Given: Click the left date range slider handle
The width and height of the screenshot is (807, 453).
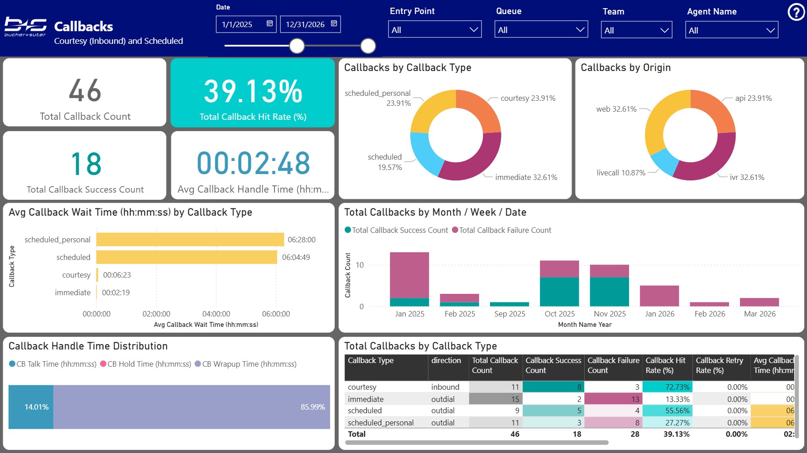Looking at the screenshot, I should point(297,46).
